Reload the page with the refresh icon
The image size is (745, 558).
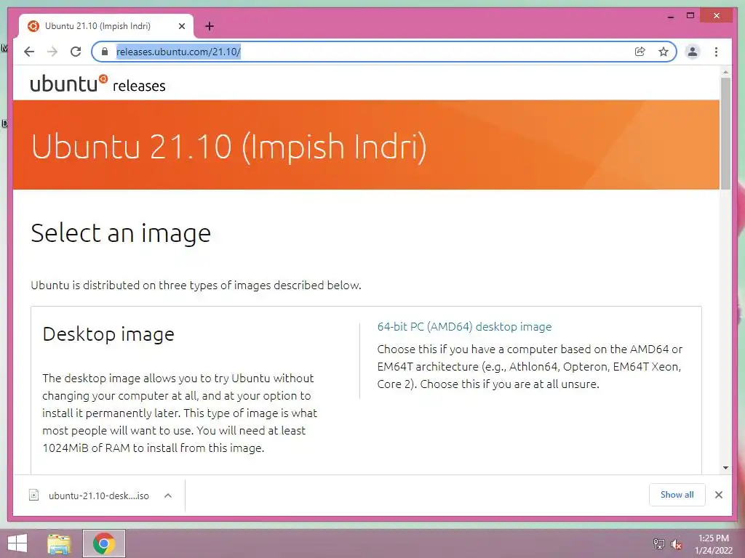click(76, 52)
